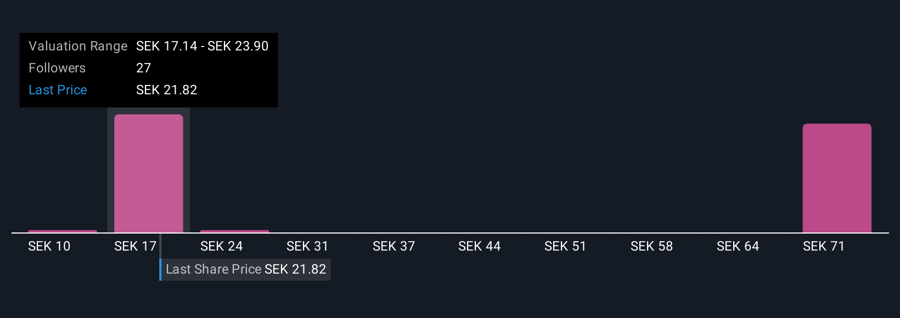Open the blue Last Price link
900x318 pixels.
click(x=58, y=90)
